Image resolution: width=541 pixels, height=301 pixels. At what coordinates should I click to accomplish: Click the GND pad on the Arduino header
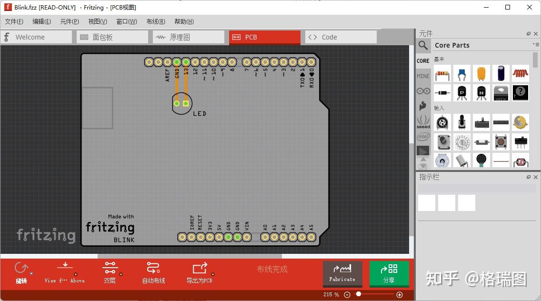[176, 62]
